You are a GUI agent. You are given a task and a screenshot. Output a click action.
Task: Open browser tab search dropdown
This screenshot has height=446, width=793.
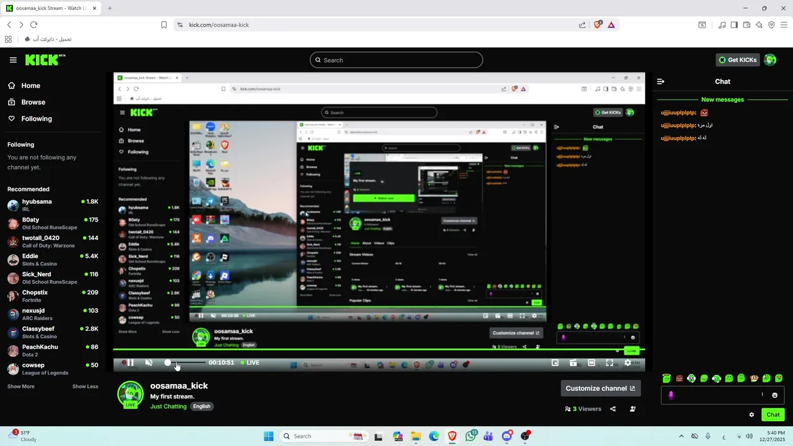702,25
